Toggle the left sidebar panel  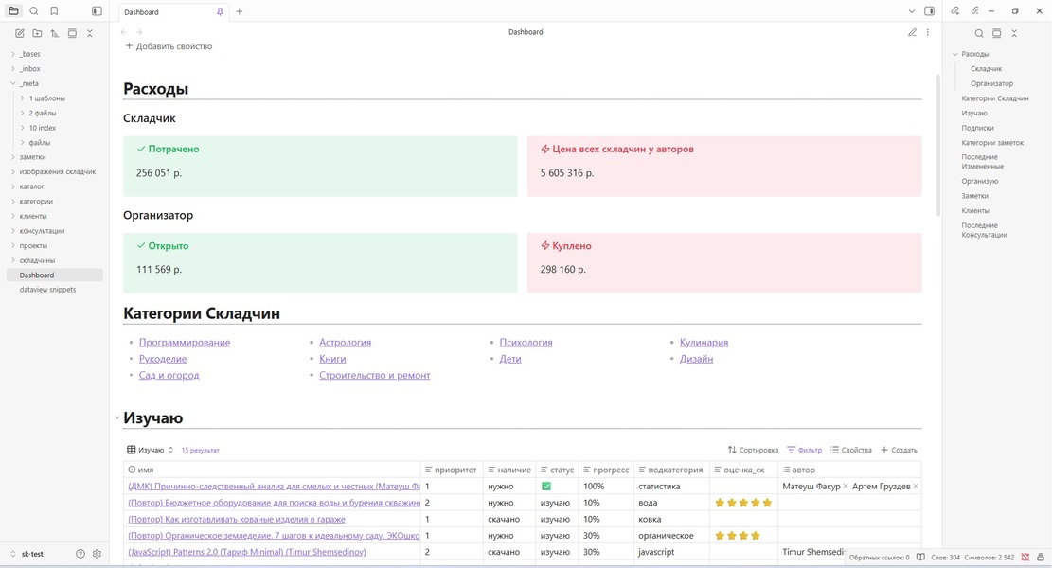97,11
